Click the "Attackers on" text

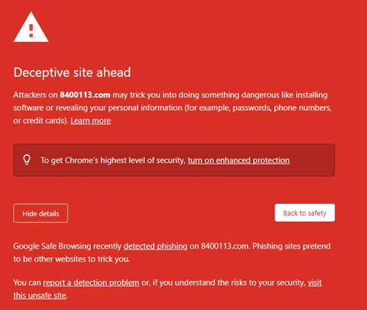click(x=35, y=95)
